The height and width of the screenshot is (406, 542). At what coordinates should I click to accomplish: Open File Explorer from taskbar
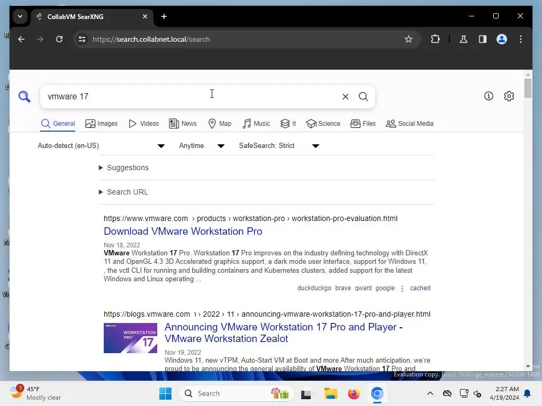(x=330, y=393)
